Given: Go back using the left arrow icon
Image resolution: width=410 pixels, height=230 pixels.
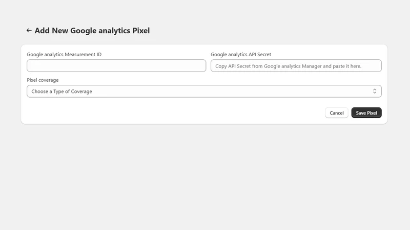Looking at the screenshot, I should pos(29,31).
